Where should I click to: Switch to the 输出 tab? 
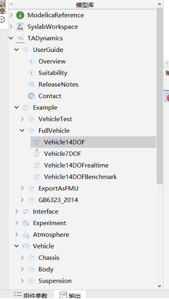click(x=70, y=295)
